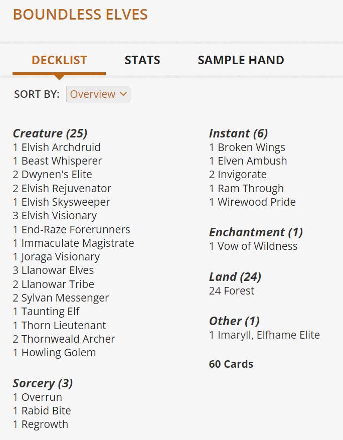Open the Sort By Overview dropdown

coord(98,94)
